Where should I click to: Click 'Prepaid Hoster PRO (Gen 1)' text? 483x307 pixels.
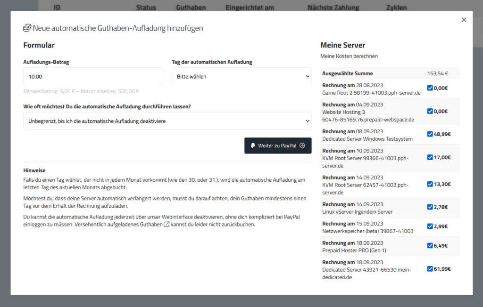pyautogui.click(x=354, y=250)
